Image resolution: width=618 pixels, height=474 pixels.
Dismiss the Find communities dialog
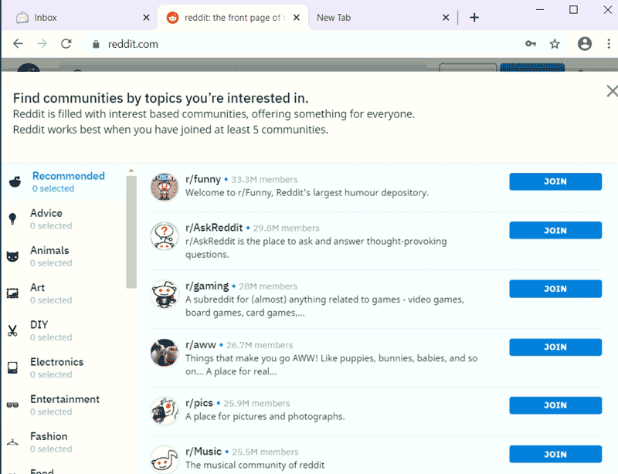612,91
